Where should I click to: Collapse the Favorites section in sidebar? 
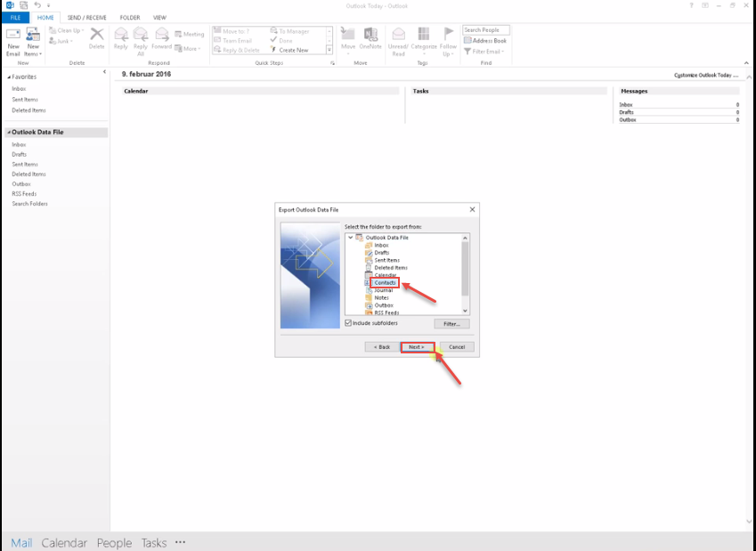pos(9,77)
